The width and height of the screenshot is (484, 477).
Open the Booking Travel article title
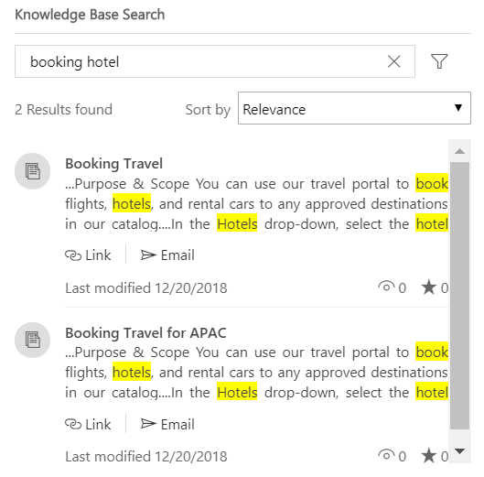point(113,164)
